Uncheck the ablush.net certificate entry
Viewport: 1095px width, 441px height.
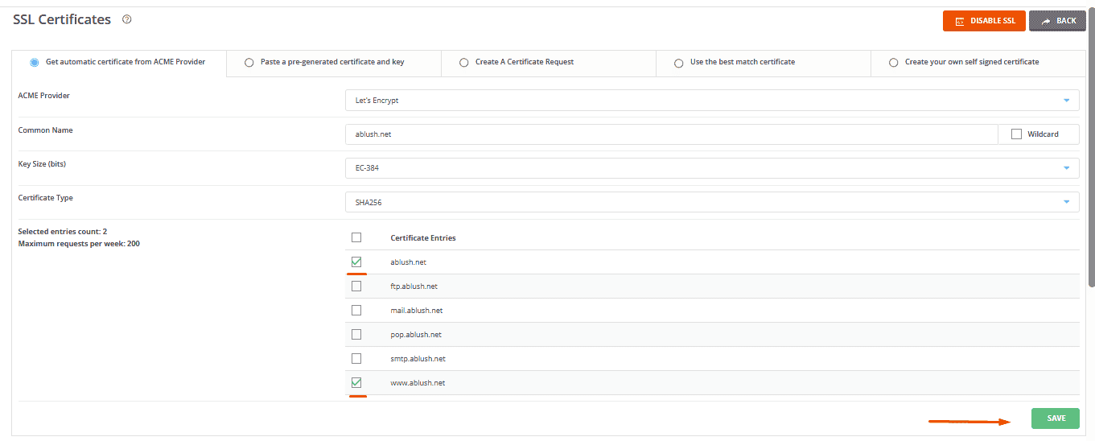tap(356, 262)
